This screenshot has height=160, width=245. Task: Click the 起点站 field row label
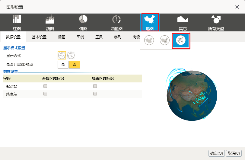pos(12,87)
